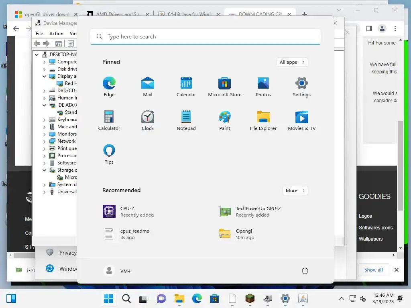Screen dimensions: 411x308
Task: Toggle browser side panel icon
Action: (x=369, y=28)
